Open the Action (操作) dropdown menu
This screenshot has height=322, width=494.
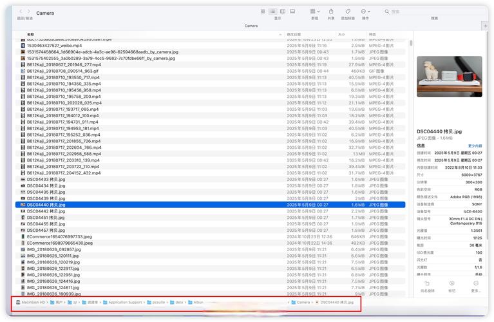click(x=365, y=12)
